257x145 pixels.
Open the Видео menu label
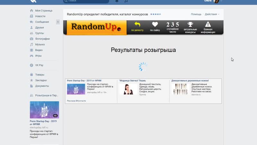(x=39, y=50)
